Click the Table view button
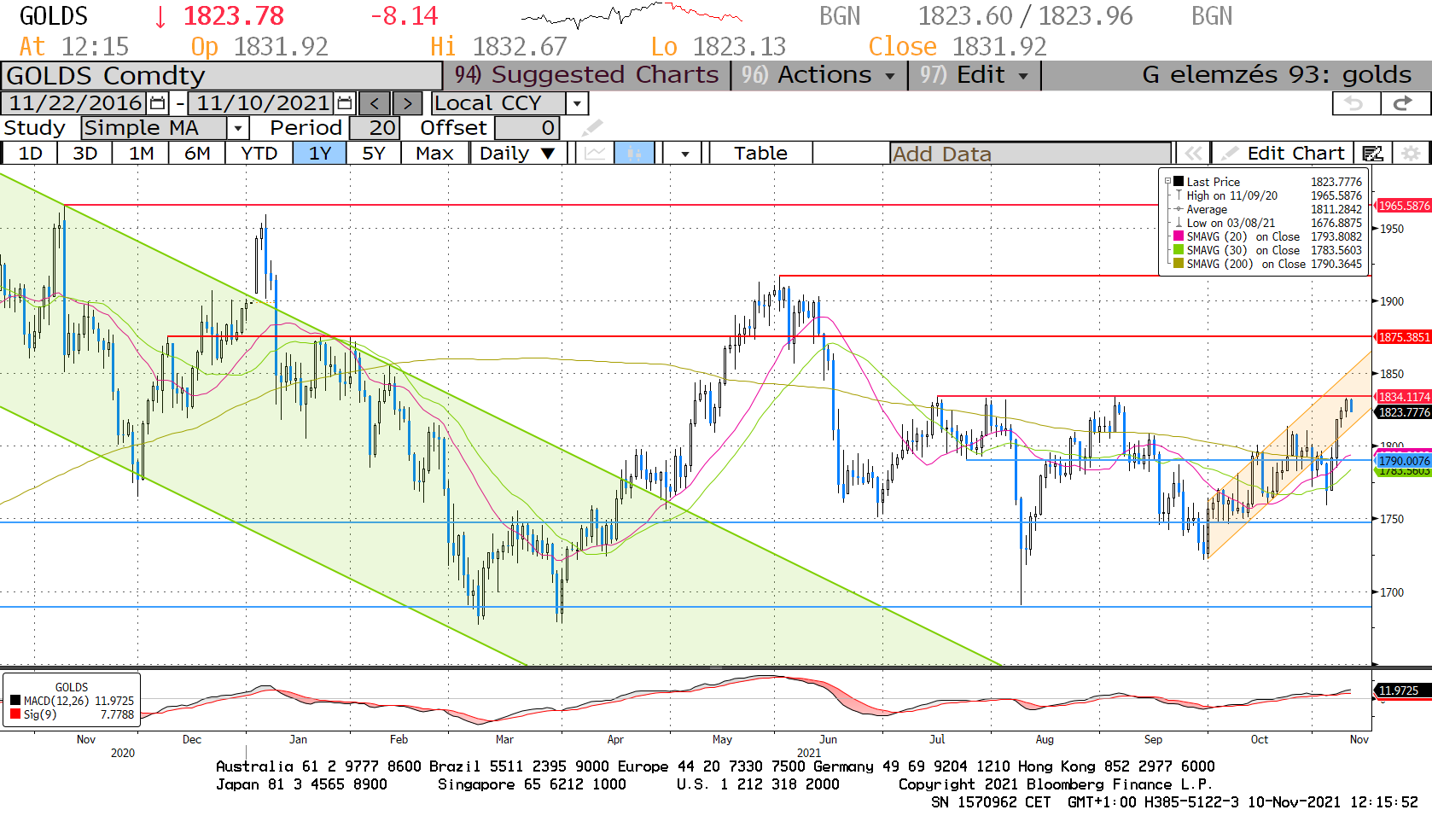 point(760,154)
